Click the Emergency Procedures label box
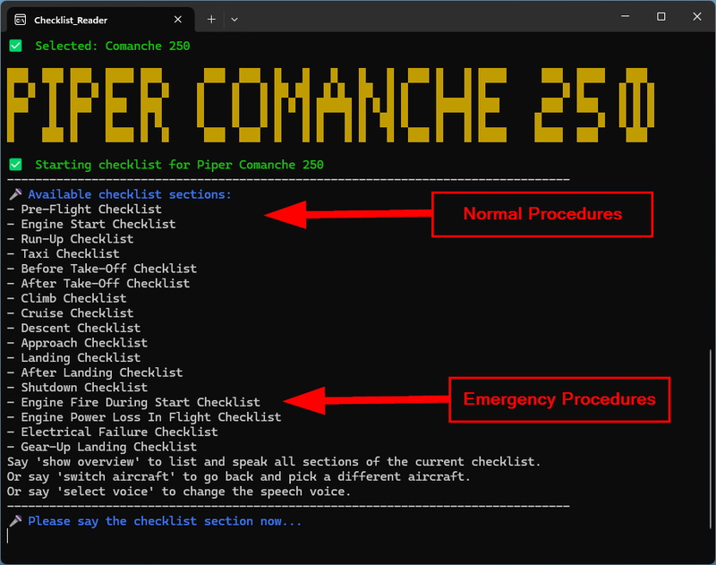Viewport: 716px width, 565px height. point(559,399)
